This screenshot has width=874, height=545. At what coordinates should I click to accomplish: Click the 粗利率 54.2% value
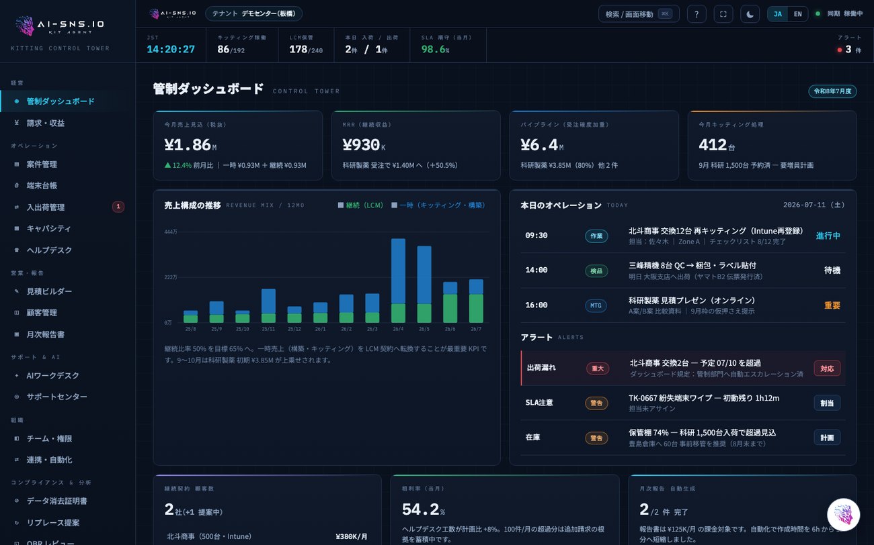(x=425, y=509)
